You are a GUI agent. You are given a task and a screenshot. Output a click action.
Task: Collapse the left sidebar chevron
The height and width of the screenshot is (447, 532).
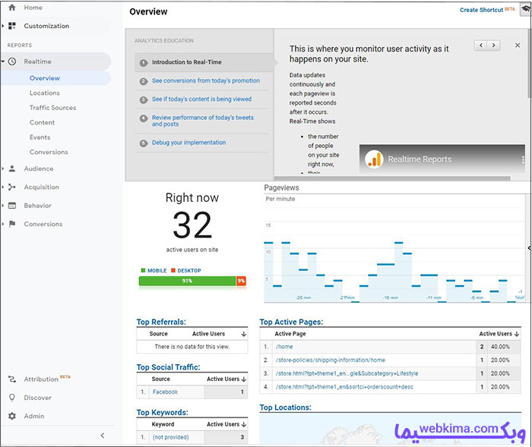103,436
